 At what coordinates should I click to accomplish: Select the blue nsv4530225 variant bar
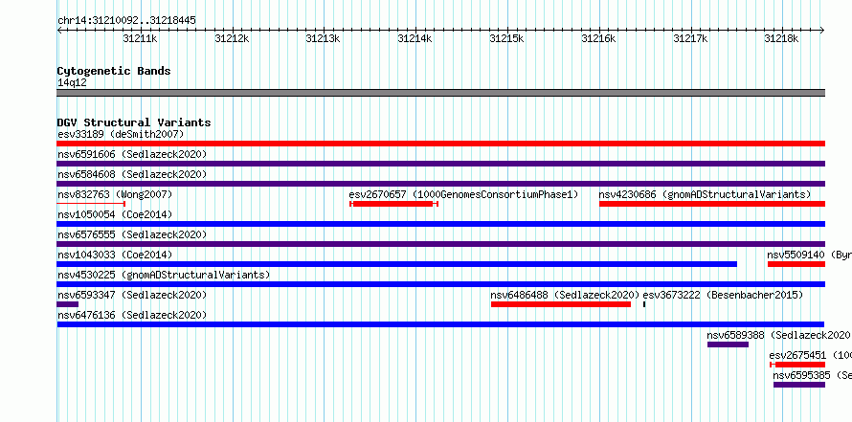tap(440, 284)
